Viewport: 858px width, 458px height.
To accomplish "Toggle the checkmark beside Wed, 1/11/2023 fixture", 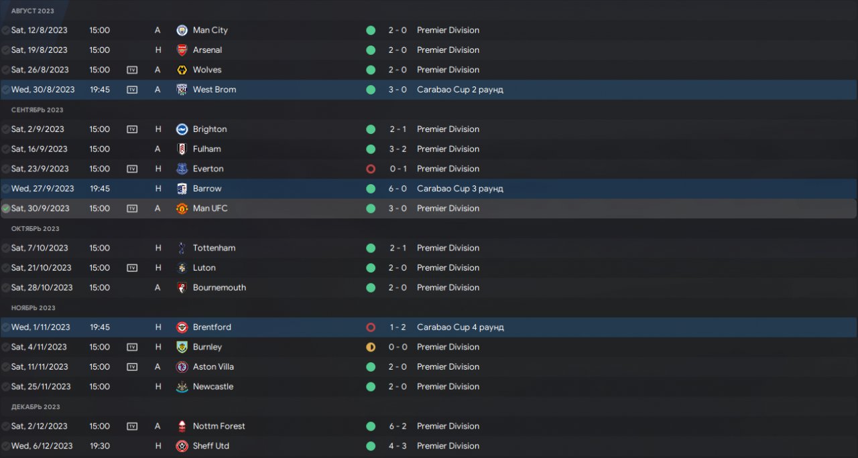I will pos(6,327).
